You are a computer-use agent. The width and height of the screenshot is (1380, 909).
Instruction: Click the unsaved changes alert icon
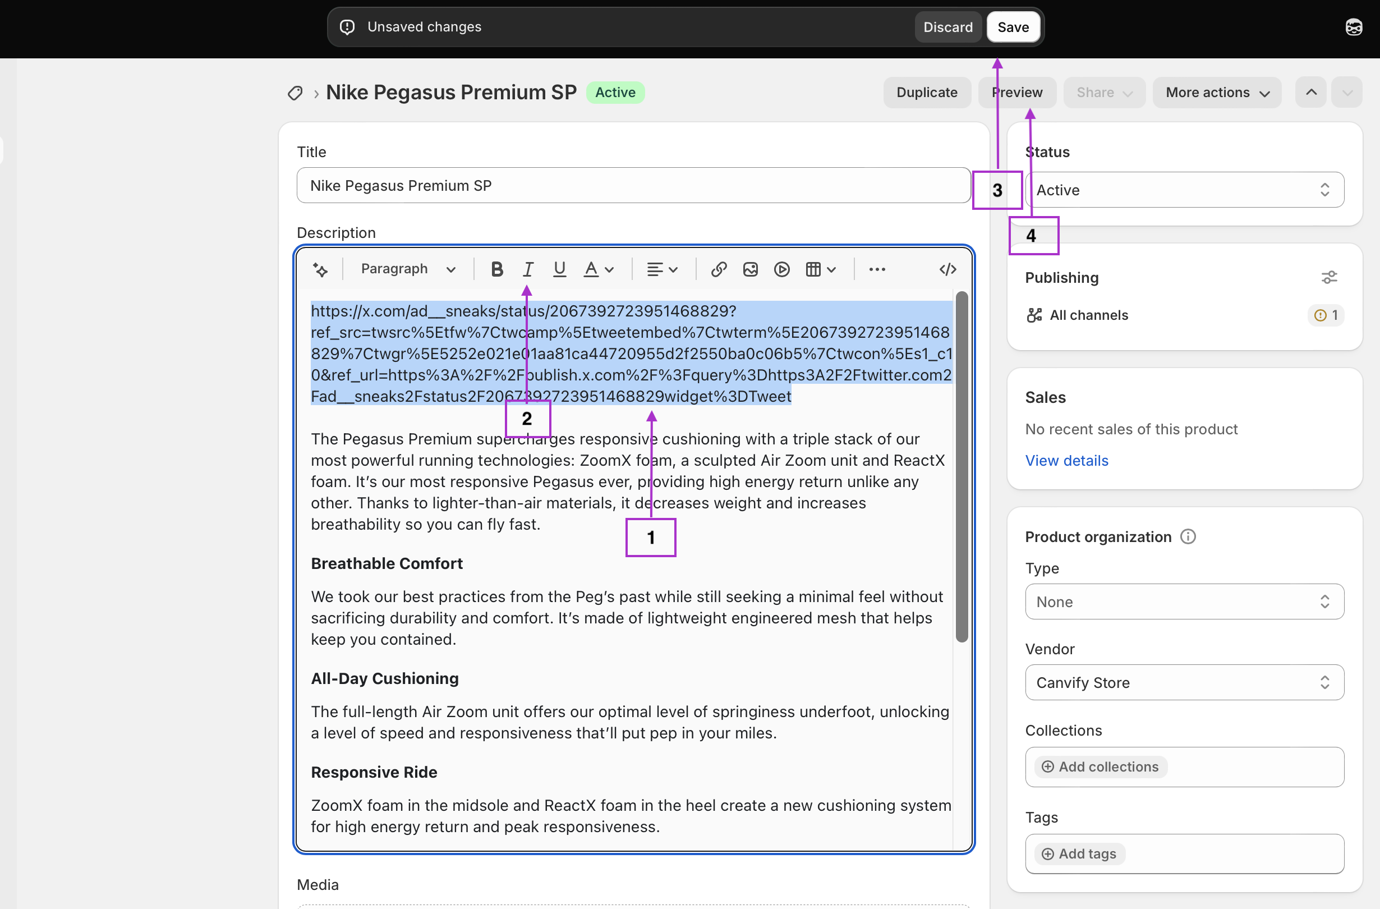pyautogui.click(x=347, y=27)
